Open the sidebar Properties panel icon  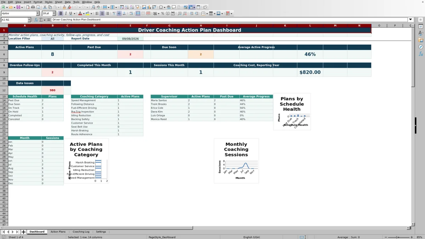[421, 27]
